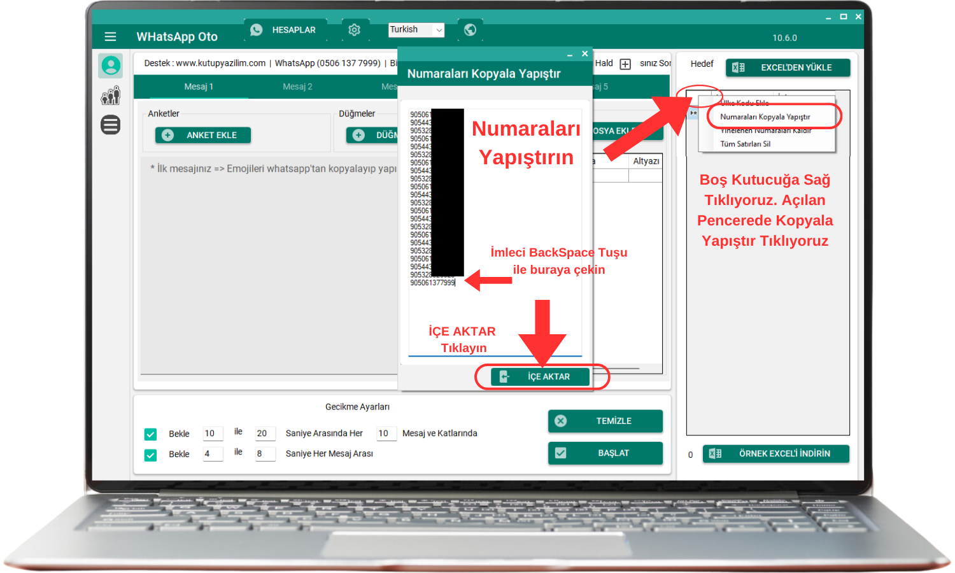Screen dimensions: 955x573
Task: Click the first Bekle minimum field showing 10
Action: pyautogui.click(x=213, y=434)
